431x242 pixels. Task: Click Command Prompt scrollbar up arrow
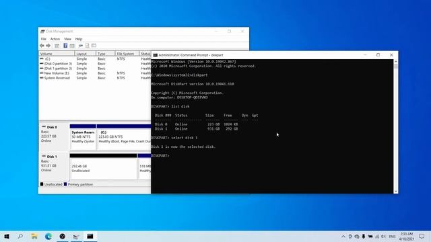pos(396,61)
